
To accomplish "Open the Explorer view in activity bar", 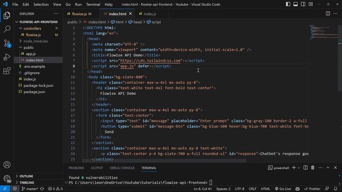I will (7, 15).
